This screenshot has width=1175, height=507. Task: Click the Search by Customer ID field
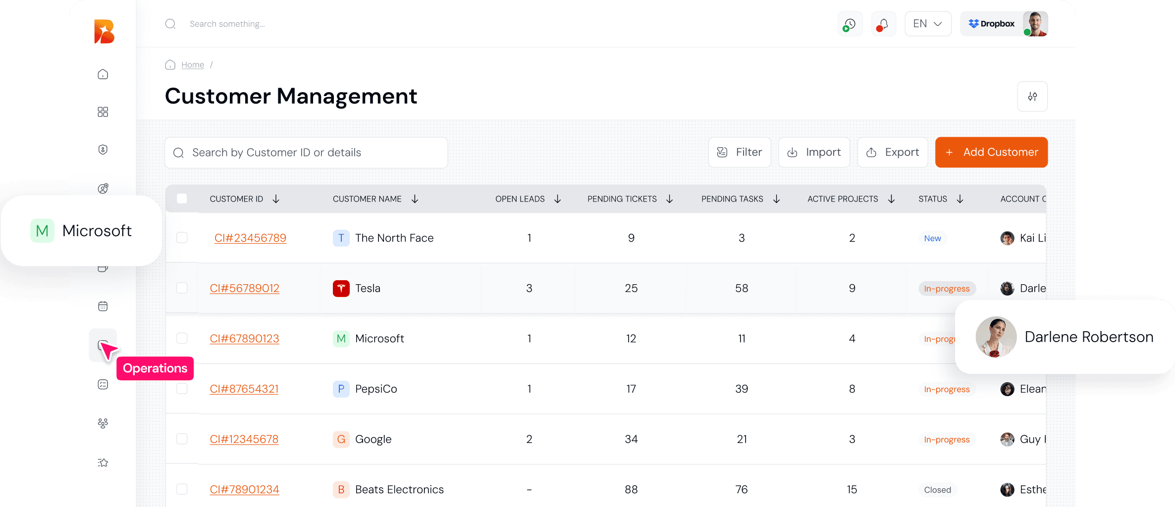(306, 152)
